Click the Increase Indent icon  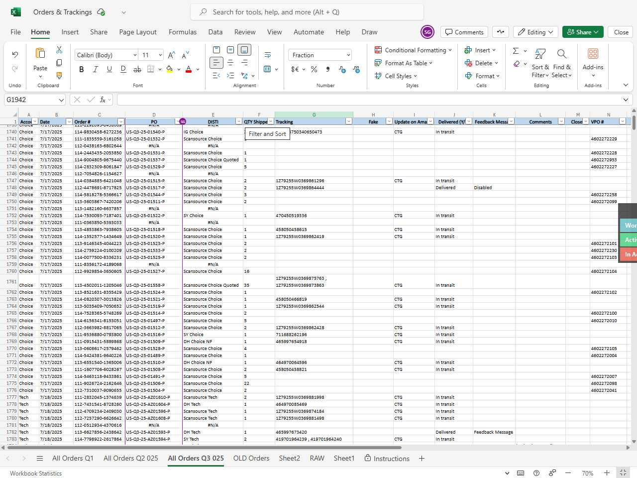(x=230, y=76)
